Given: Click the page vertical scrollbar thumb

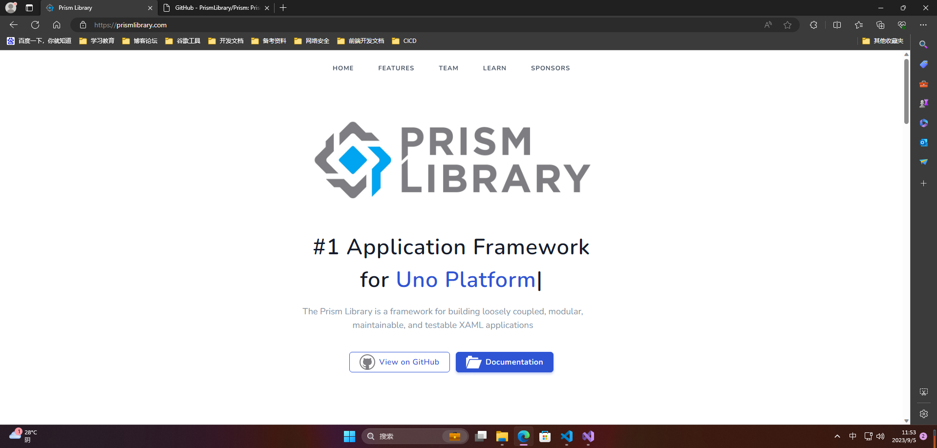Looking at the screenshot, I should coord(906,91).
